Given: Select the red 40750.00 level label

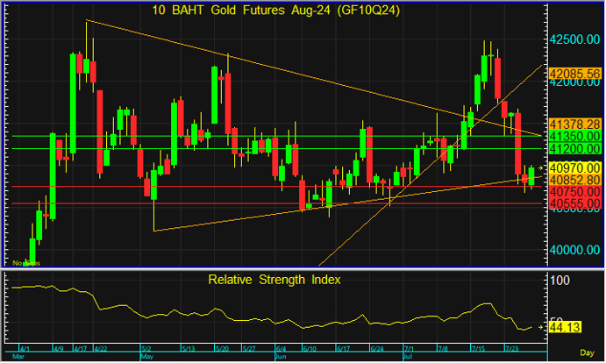Looking at the screenshot, I should [573, 190].
